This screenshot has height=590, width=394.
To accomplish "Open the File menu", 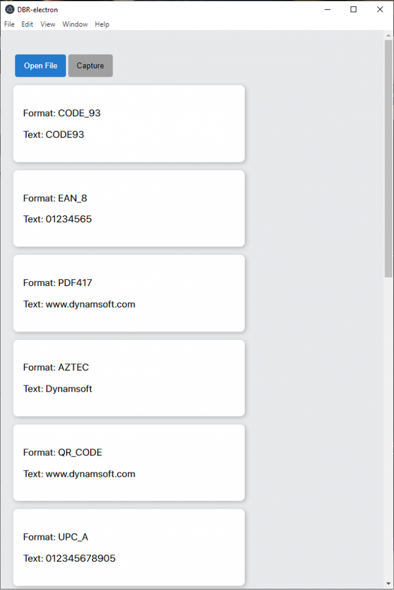I will 9,24.
